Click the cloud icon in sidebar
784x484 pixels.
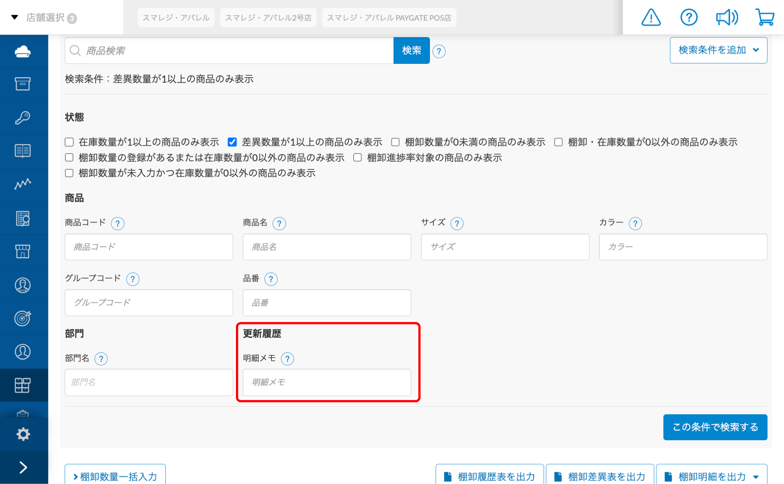23,51
